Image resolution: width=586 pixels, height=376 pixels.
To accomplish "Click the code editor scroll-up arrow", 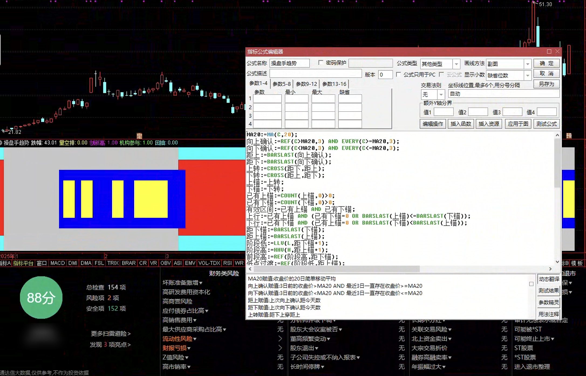I will 557,135.
